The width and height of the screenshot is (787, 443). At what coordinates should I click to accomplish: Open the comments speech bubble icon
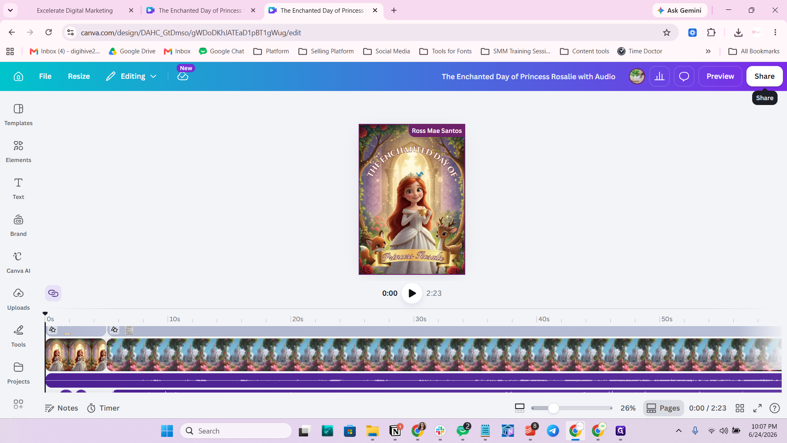[684, 76]
